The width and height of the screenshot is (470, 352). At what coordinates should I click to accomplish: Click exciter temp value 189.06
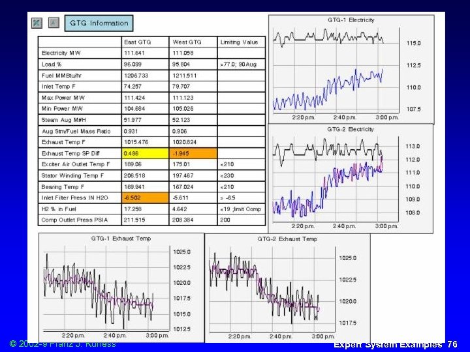pos(133,164)
